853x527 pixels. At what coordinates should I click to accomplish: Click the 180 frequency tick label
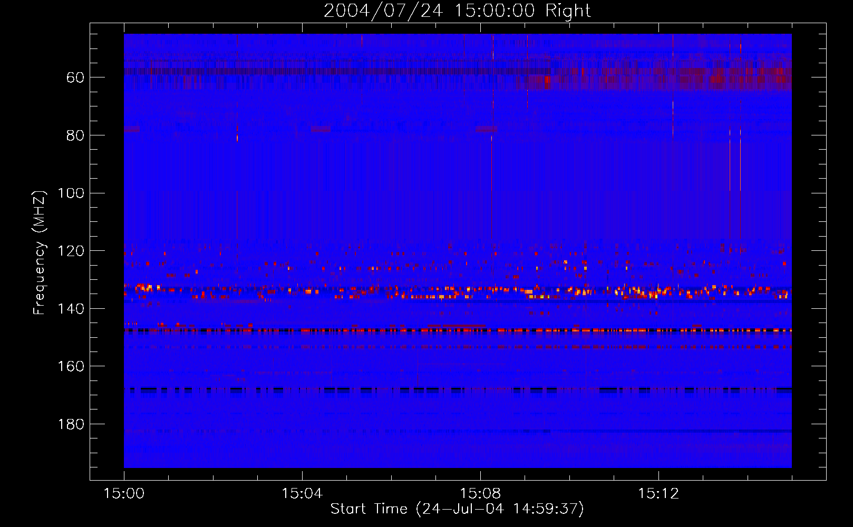pyautogui.click(x=71, y=425)
